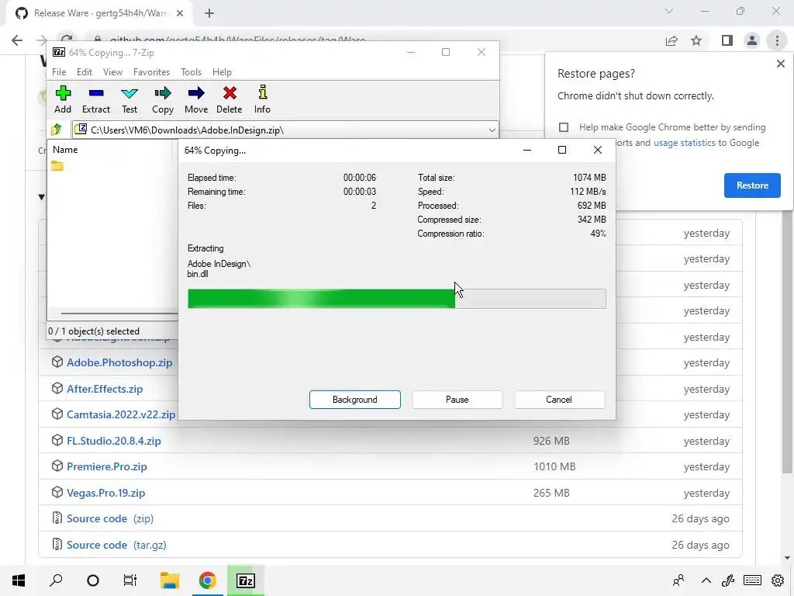The image size is (794, 596).
Task: Download Vegas.Pro.19.zip
Action: (x=105, y=493)
